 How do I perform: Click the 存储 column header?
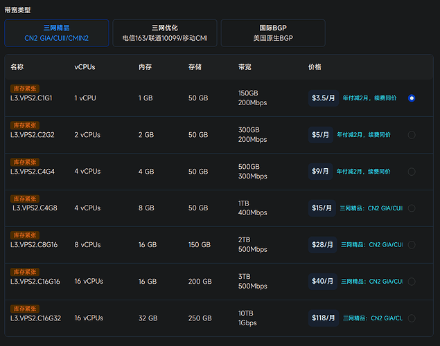(x=195, y=66)
